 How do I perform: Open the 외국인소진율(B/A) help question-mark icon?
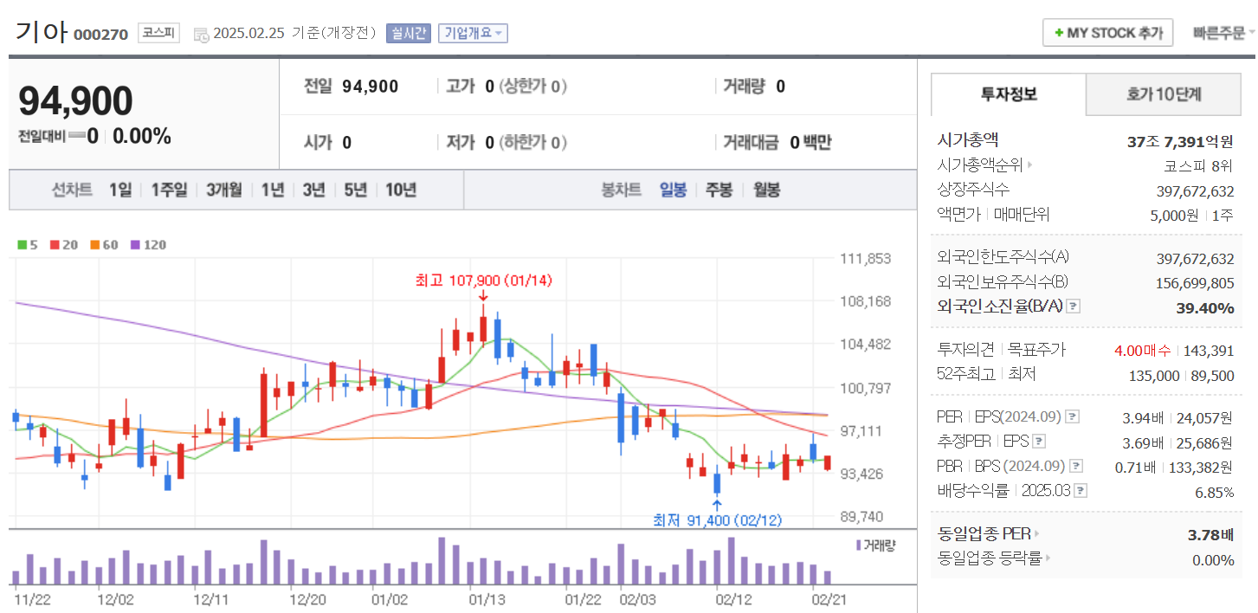pyautogui.click(x=1071, y=306)
